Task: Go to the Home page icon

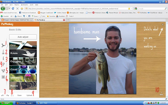Action: (22, 9)
